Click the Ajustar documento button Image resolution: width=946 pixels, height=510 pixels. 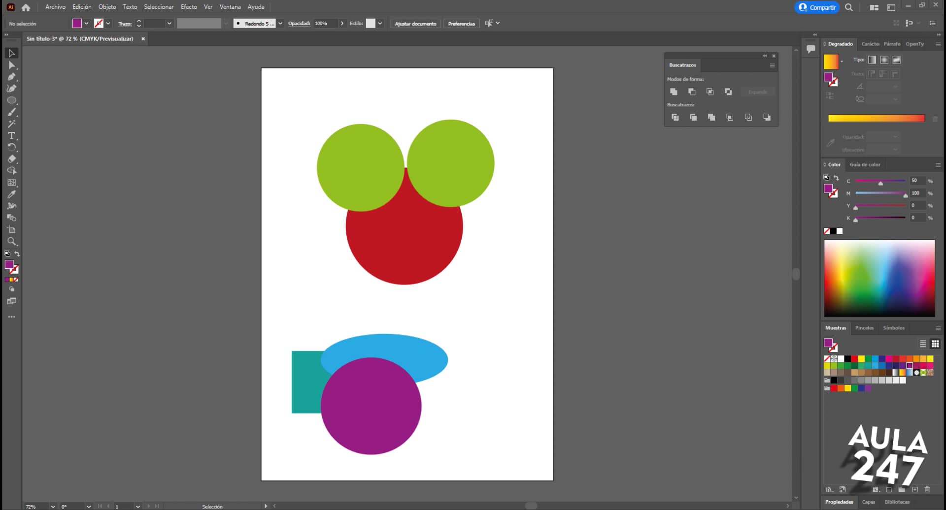coord(415,23)
